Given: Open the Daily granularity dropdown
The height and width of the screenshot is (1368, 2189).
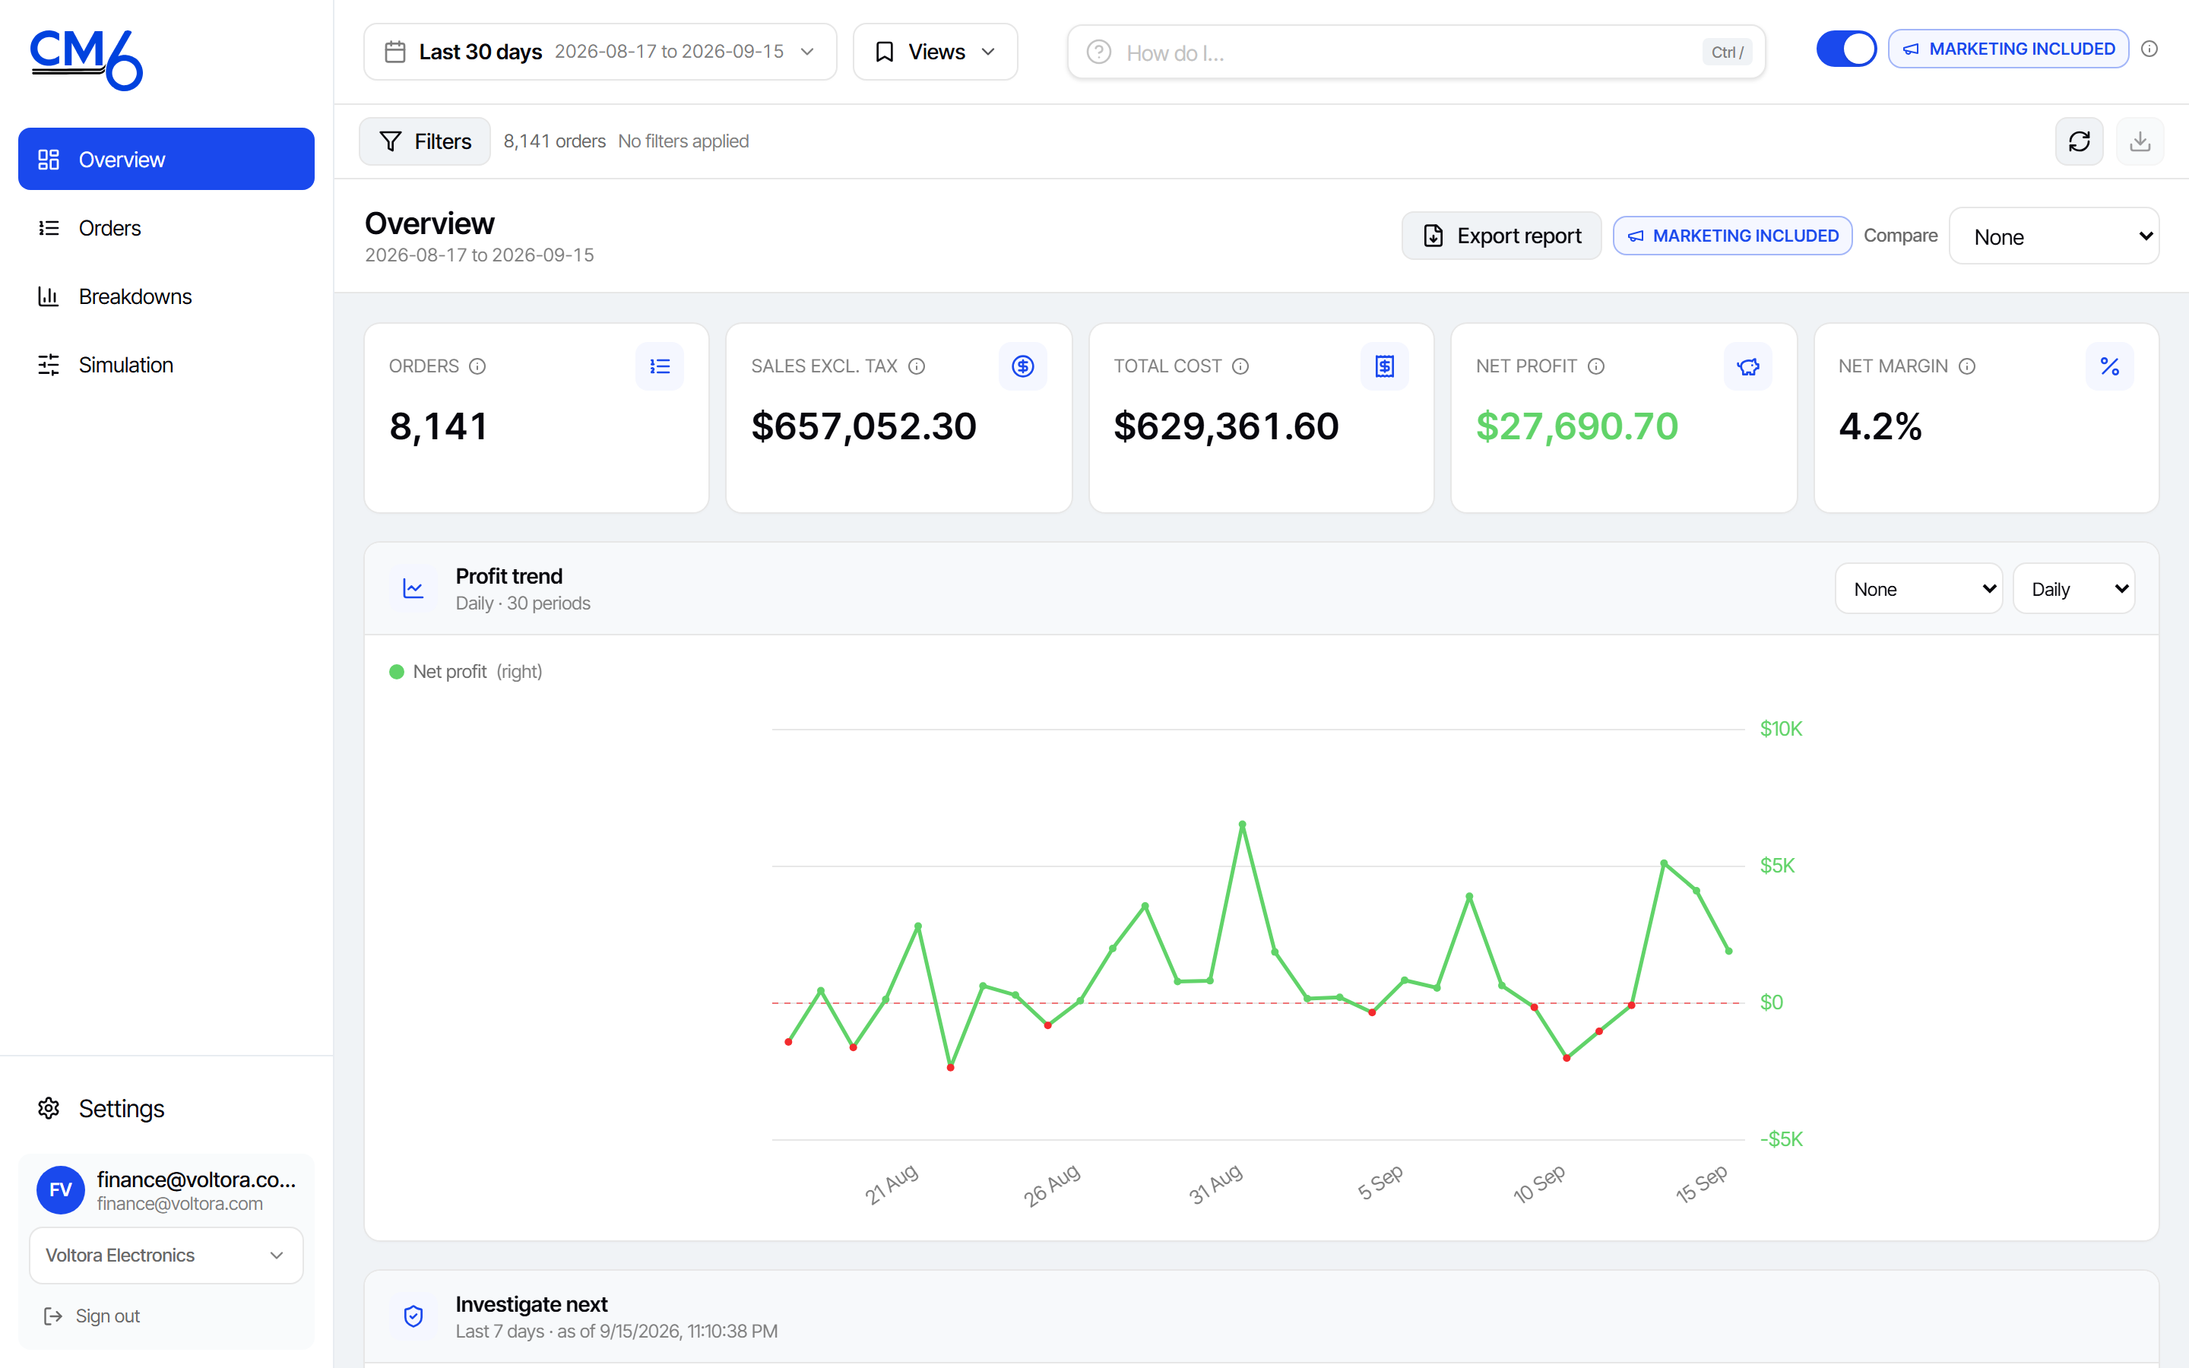Looking at the screenshot, I should (2074, 589).
